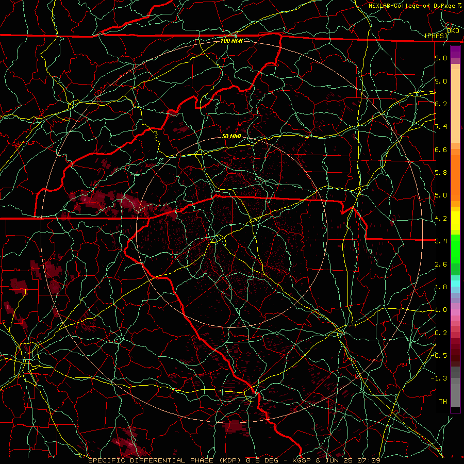Pick the cyan band of the color scale
The height and width of the screenshot is (464, 464).
[455, 284]
